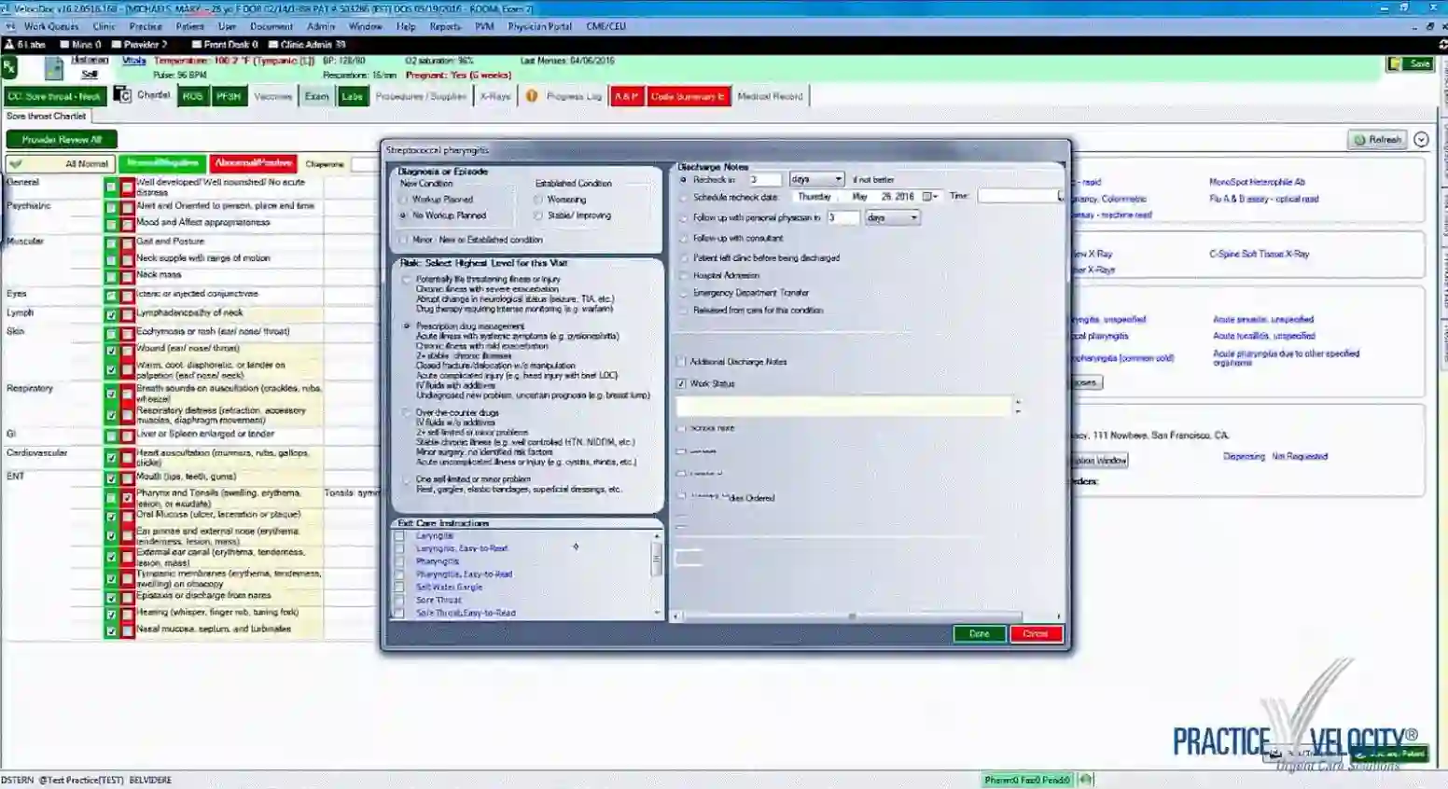Expand the chevron beside the Refresh button

(x=1420, y=138)
